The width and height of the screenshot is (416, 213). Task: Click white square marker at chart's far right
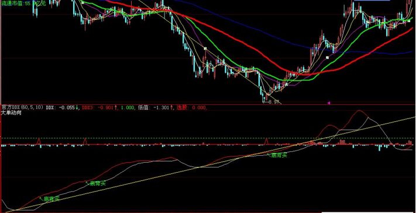[409, 20]
